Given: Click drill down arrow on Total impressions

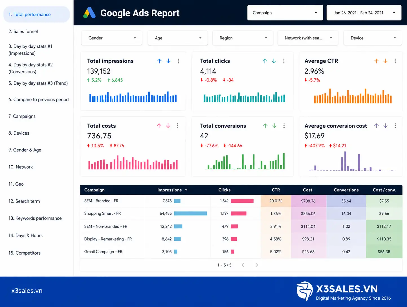Looking at the screenshot, I should tap(168, 61).
